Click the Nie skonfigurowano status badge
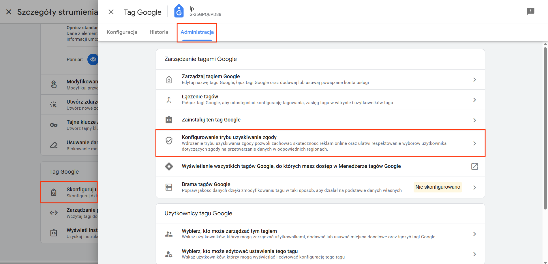The image size is (548, 264). tap(438, 187)
